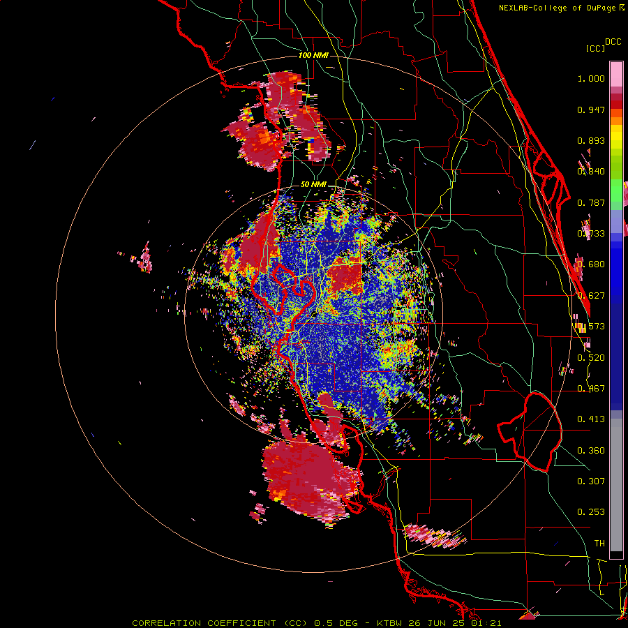This screenshot has width=628, height=628.
Task: Click the KTBW 26 JUN 25 01:21 timestamp
Action: point(439,623)
